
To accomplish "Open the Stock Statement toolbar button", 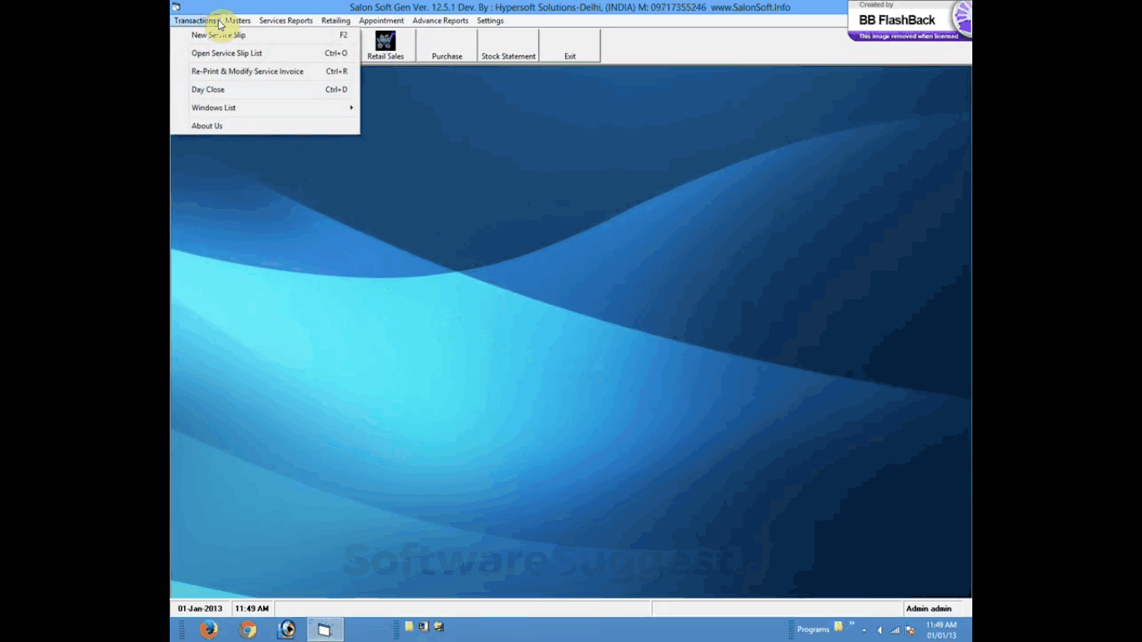I will (508, 45).
